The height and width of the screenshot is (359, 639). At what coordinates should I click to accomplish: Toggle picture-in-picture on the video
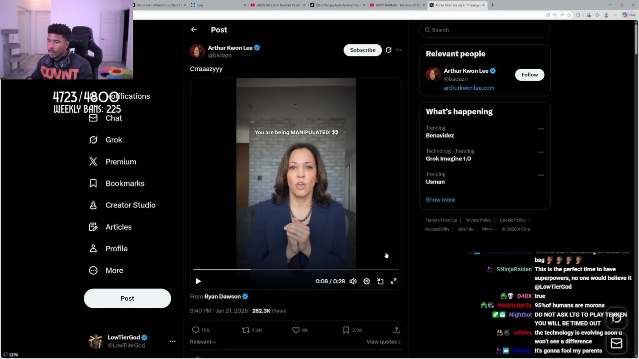380,281
